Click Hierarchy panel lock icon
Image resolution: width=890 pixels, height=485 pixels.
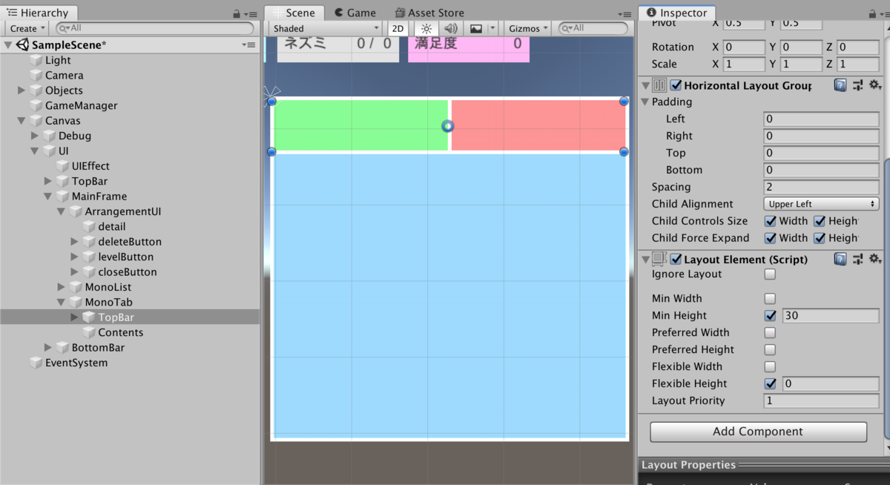pos(237,13)
